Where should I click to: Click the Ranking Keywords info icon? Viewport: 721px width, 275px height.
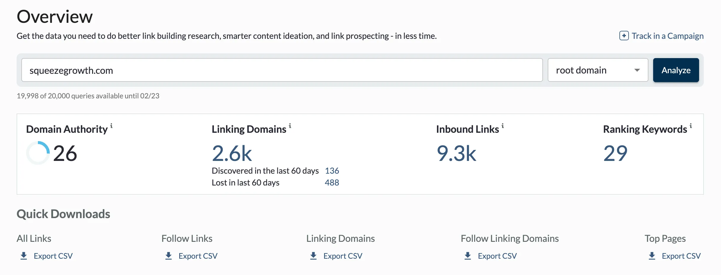click(691, 126)
